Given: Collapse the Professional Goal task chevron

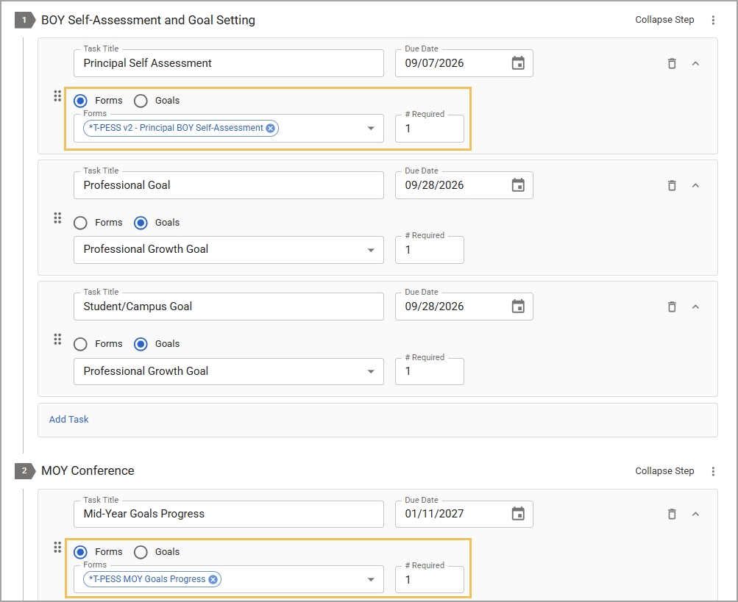Looking at the screenshot, I should pos(695,185).
